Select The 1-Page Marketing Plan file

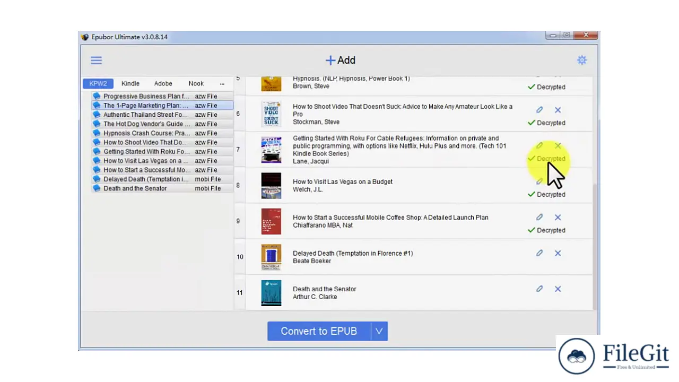[162, 105]
